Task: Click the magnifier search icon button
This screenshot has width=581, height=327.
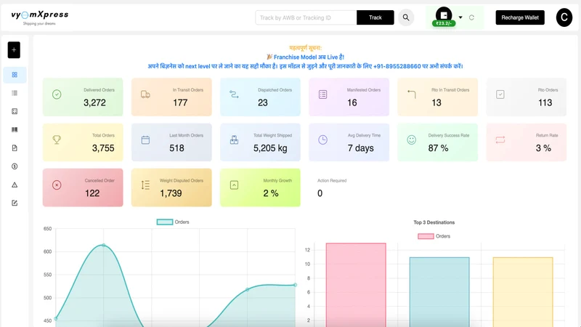Action: tap(406, 17)
